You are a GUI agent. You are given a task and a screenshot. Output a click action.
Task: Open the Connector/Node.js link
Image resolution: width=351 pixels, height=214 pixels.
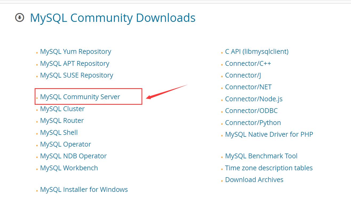[254, 99]
